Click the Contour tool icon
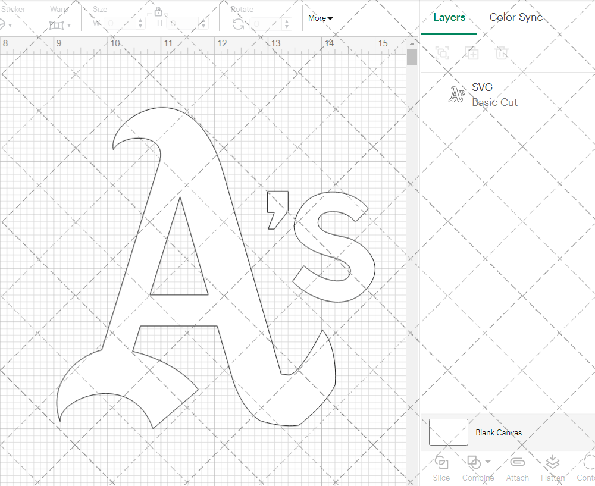This screenshot has height=486, width=595. click(589, 462)
